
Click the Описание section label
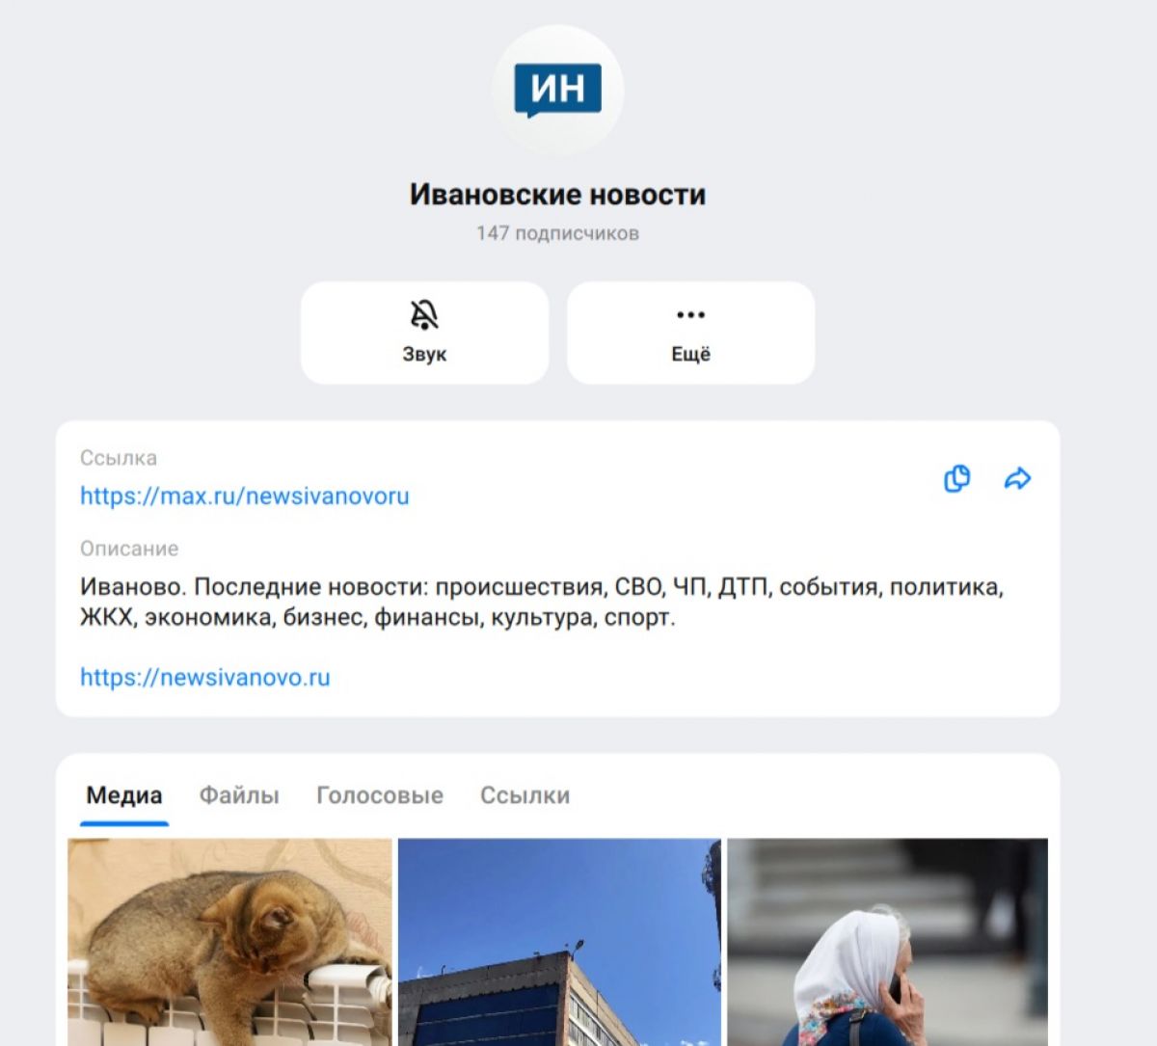coord(129,549)
